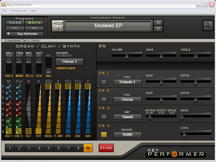Click the ATK drawbar handle
216x162 pixels.
[68, 86]
